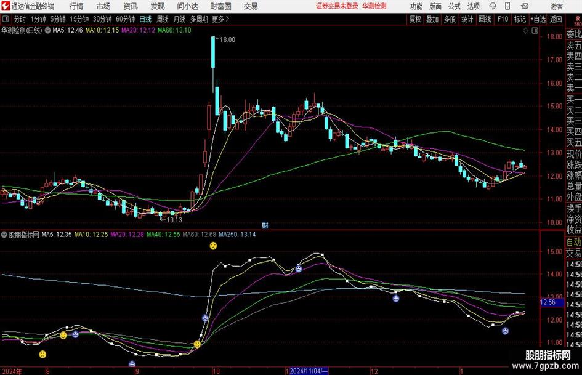Image resolution: width=582 pixels, height=375 pixels.
Task: Switch to the 月线 monthly tab
Action: pos(180,19)
